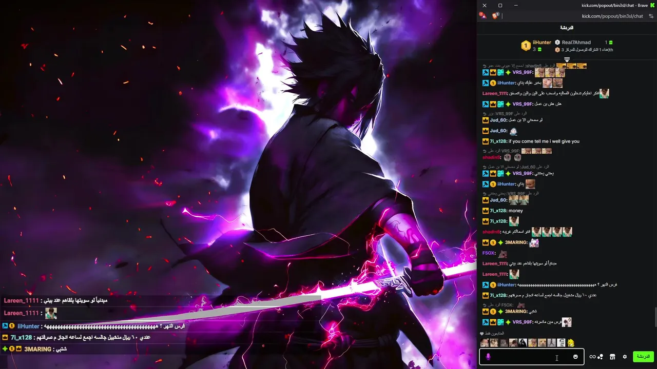Collapse the leaderboard using the handle arrow
This screenshot has height=369, width=657.
tap(567, 60)
